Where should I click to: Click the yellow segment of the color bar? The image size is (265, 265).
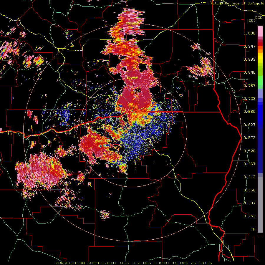coord(260,58)
